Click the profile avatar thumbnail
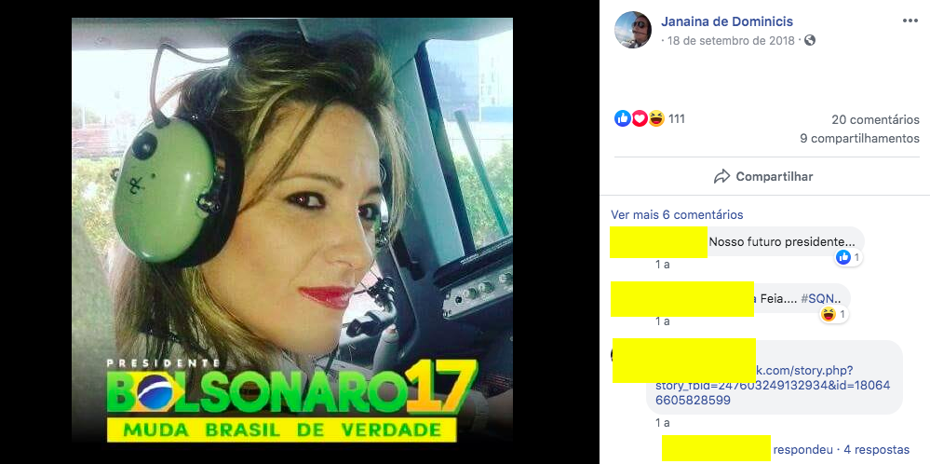Image resolution: width=930 pixels, height=464 pixels. click(x=633, y=30)
